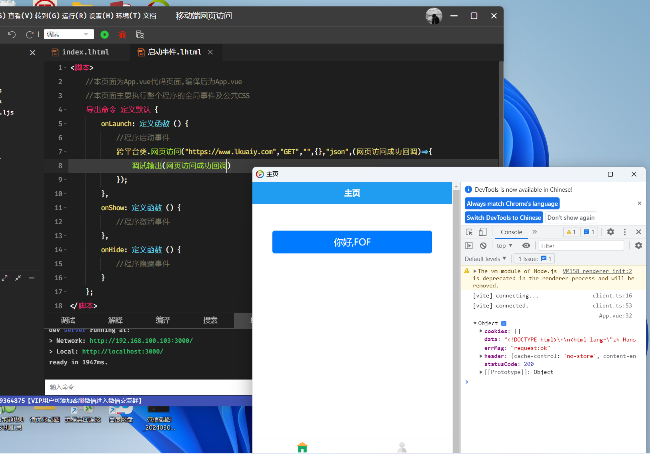
Task: Click the expand panel arrows icon
Action: (x=4, y=278)
